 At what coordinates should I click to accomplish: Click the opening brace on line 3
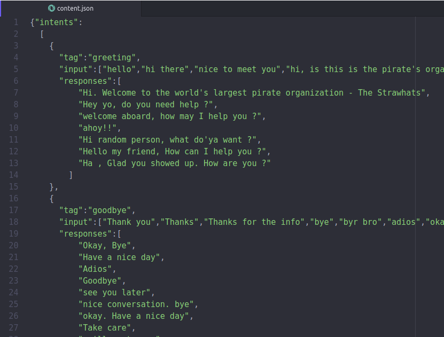coord(51,45)
